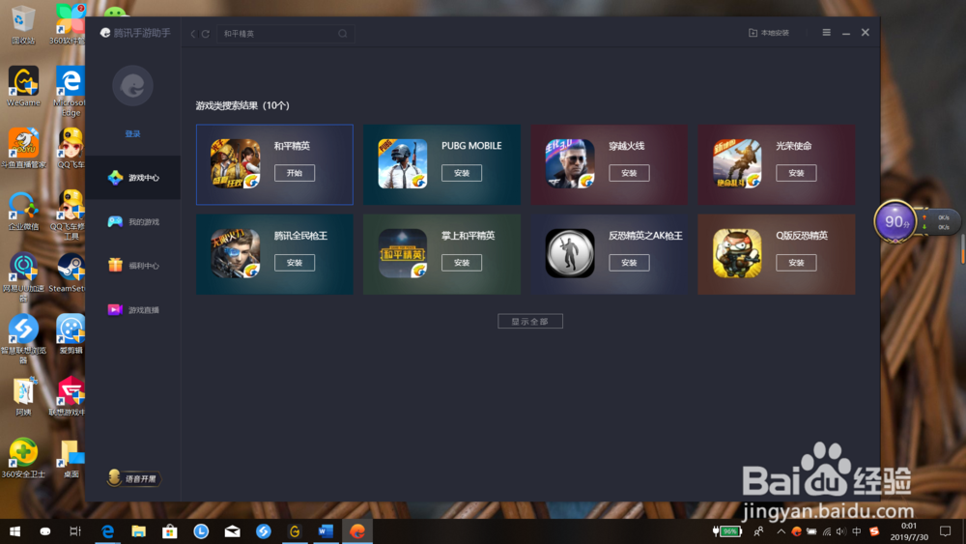Screen dimensions: 966x544
Task: Open the 回收站 recycle bin on desktop
Action: (x=23, y=25)
